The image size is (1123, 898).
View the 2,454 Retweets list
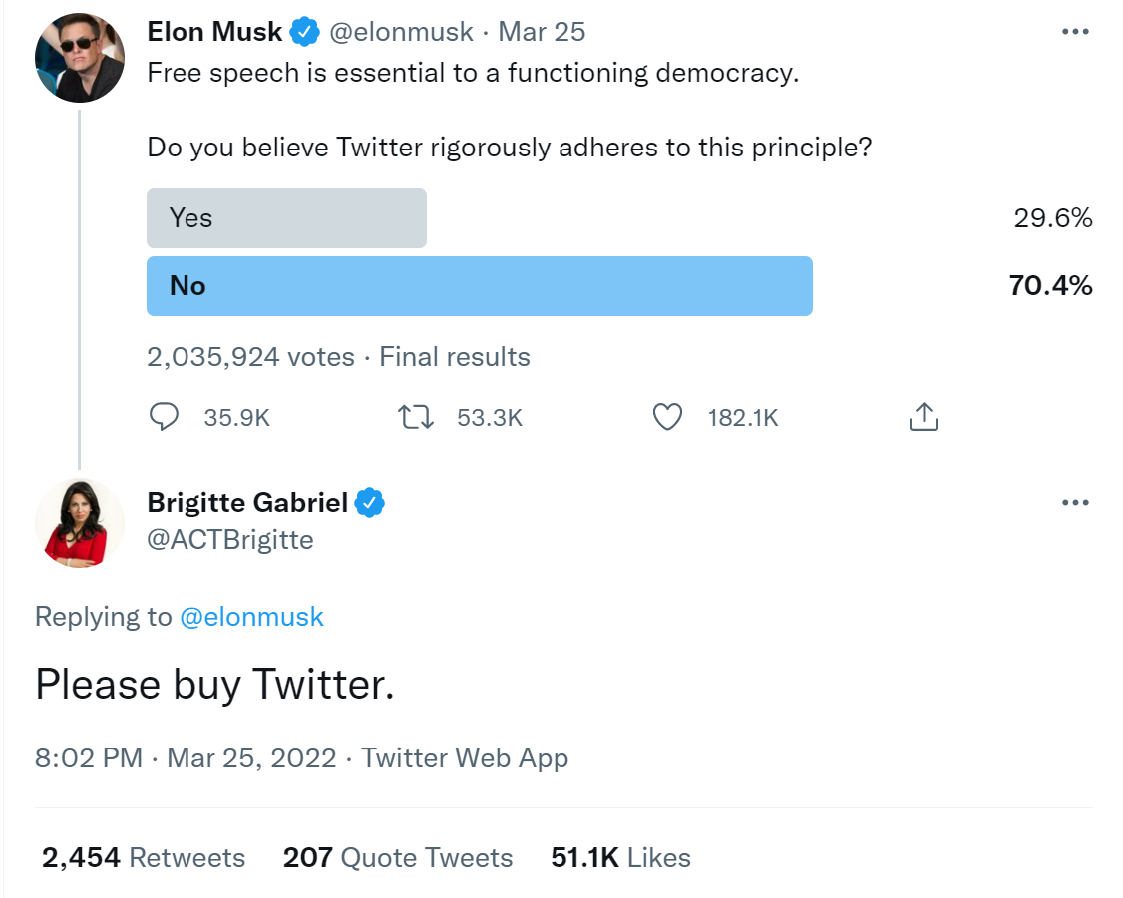tap(144, 858)
